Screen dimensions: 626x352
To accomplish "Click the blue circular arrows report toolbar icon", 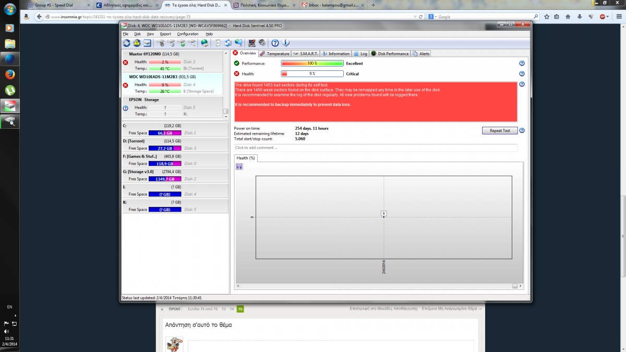I will [228, 43].
